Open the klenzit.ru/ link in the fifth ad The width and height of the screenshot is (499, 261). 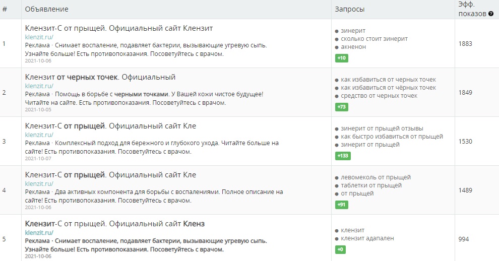tap(39, 233)
